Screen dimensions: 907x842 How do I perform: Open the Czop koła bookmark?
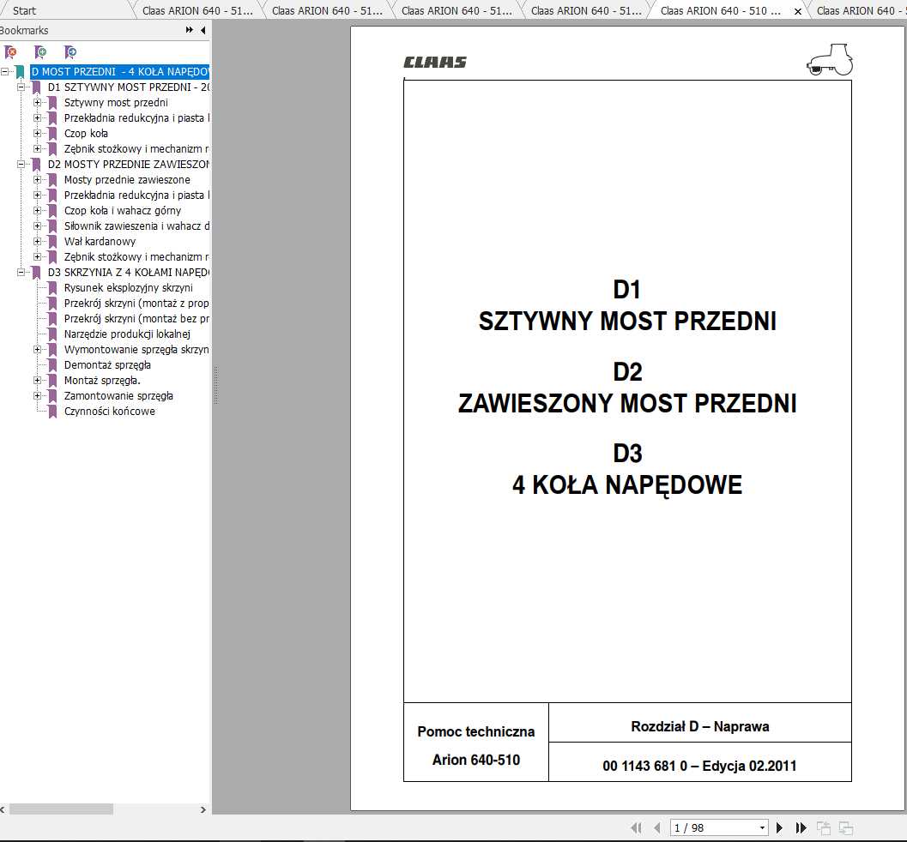click(86, 134)
